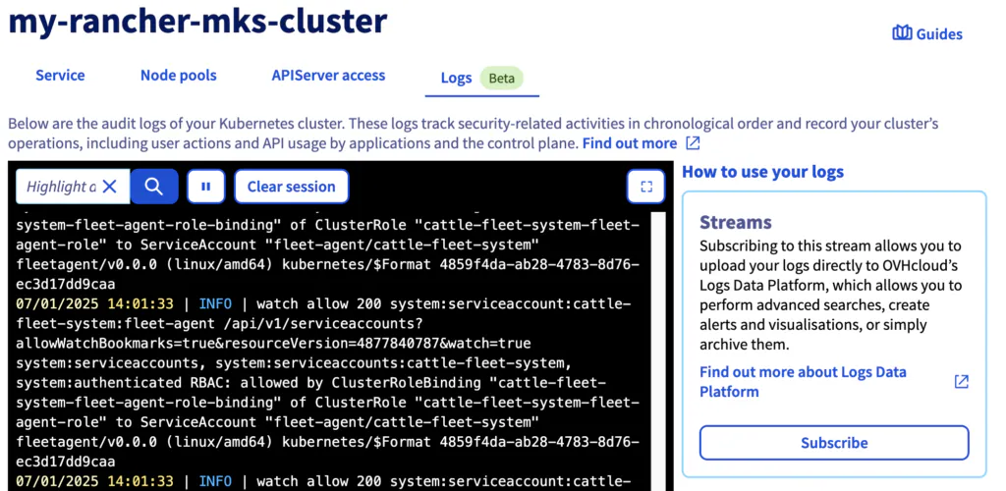This screenshot has width=1006, height=491.
Task: Click the Clear session button
Action: point(291,187)
